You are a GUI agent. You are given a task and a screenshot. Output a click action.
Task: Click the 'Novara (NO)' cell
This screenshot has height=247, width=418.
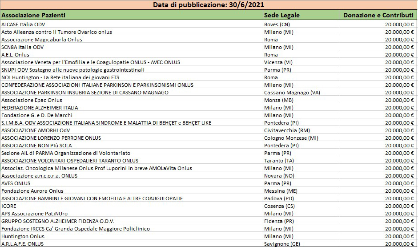[x=301, y=176]
